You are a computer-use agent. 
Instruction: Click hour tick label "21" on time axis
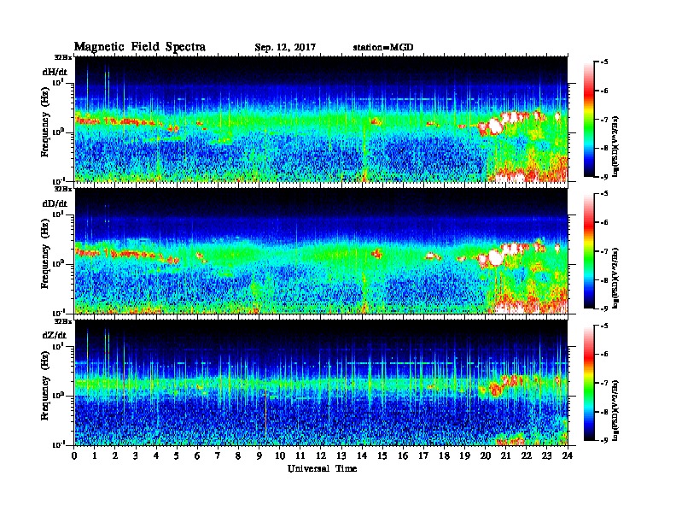click(505, 455)
